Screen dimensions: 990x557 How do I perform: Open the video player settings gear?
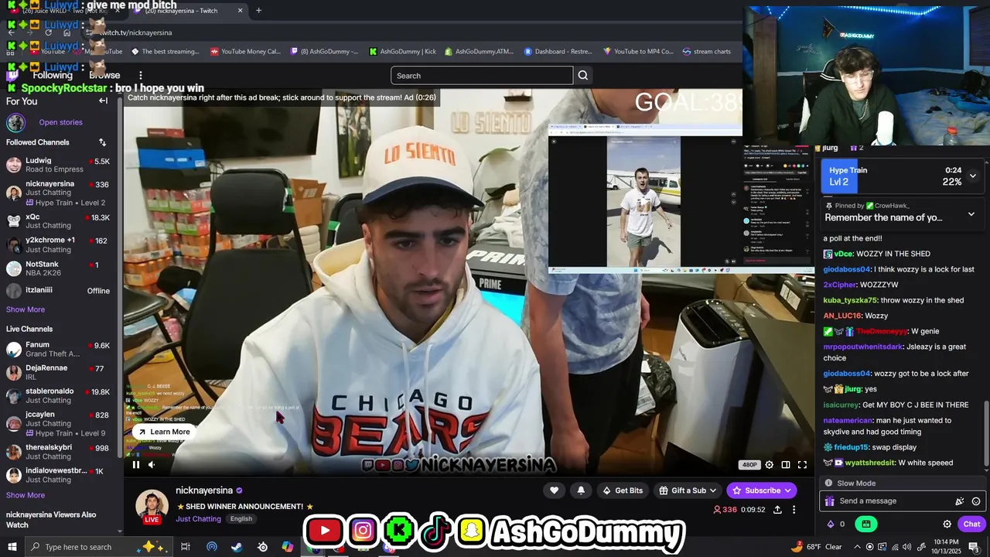pyautogui.click(x=769, y=464)
